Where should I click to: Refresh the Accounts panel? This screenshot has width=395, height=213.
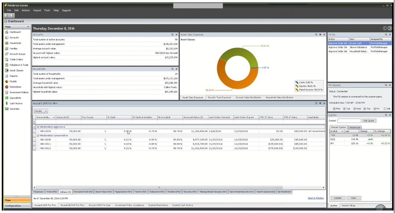click(172, 35)
